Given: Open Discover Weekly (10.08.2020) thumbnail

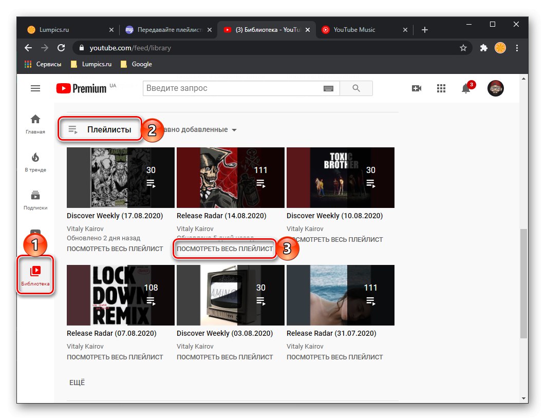Looking at the screenshot, I should [x=340, y=178].
